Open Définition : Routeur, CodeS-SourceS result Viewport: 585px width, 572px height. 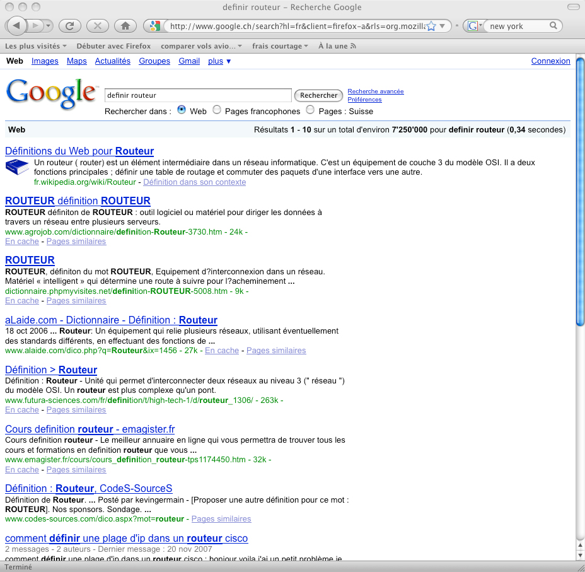(89, 488)
